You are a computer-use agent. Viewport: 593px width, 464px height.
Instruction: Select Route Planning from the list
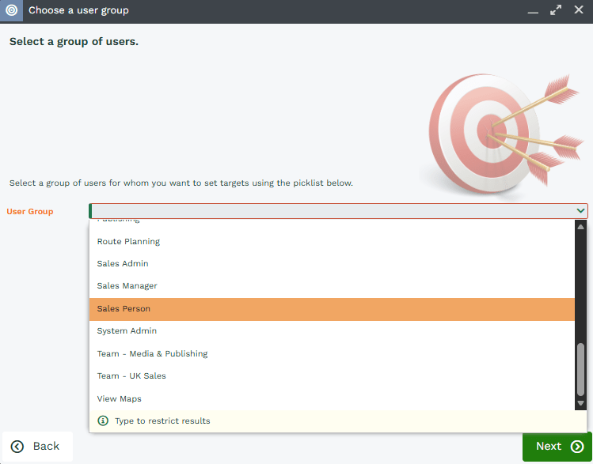[128, 241]
